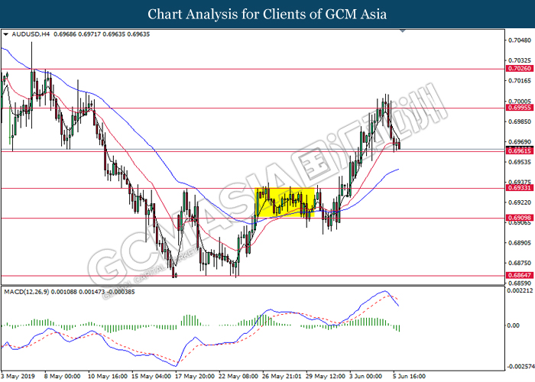Click the 0.69535 price scale value
The width and height of the screenshot is (535, 382).
(x=520, y=162)
